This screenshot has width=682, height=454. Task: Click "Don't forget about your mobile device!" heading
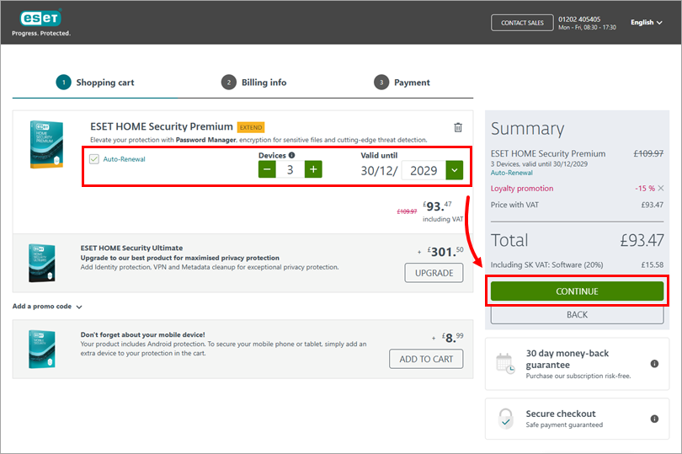click(x=142, y=334)
